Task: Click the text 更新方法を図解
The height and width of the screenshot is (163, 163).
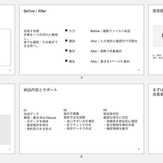Action: click(x=74, y=117)
